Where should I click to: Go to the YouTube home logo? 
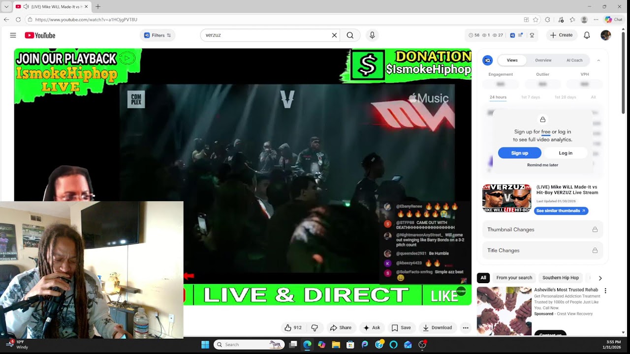(x=40, y=35)
